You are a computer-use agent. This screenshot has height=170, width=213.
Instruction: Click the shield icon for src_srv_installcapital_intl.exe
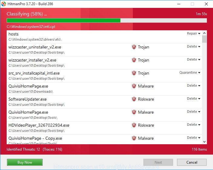(x=134, y=73)
